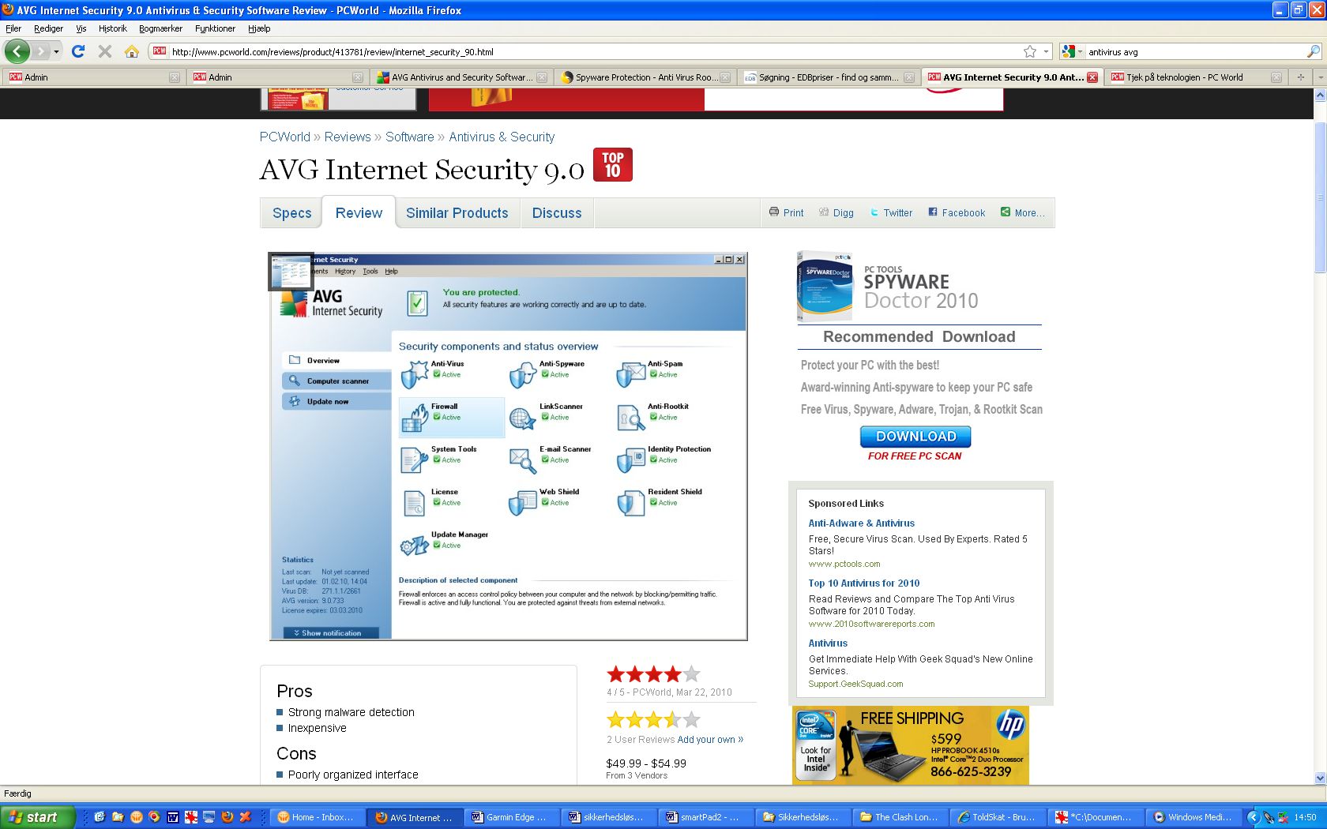
Task: Expand the More... sharing options
Action: [x=1023, y=212]
